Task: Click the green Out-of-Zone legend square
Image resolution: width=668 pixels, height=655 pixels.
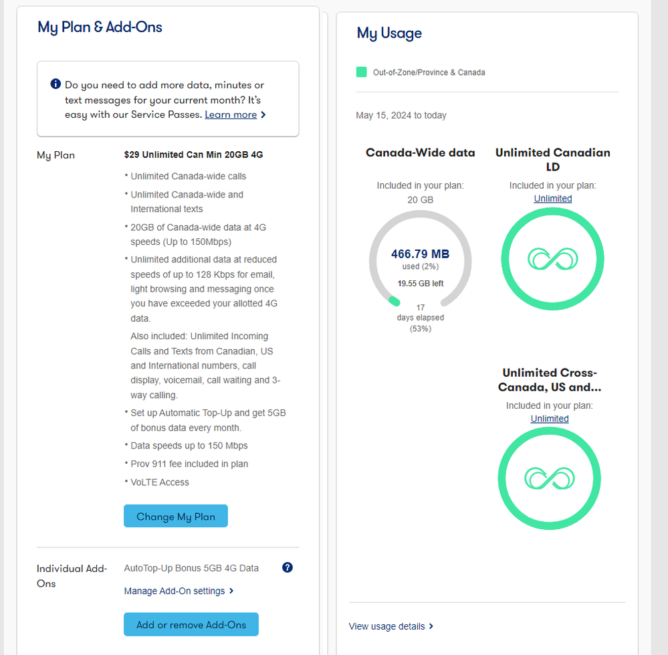Action: (x=362, y=72)
